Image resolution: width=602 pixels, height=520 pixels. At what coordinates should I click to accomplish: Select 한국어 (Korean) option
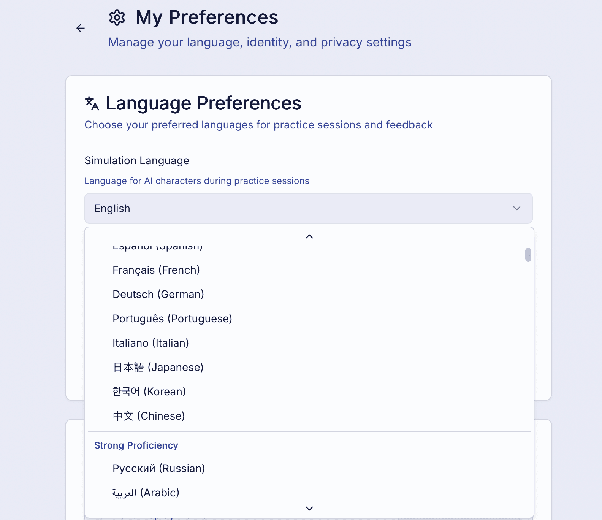(x=149, y=391)
